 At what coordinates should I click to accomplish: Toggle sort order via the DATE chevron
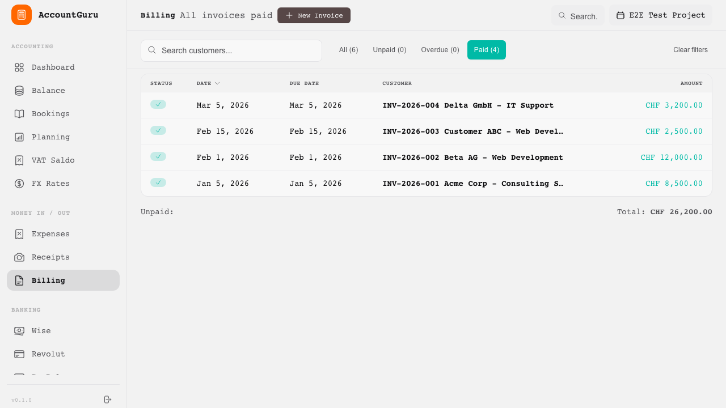click(217, 83)
